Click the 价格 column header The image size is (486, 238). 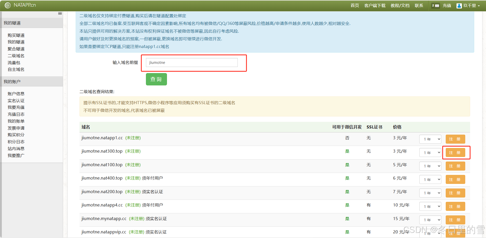coord(397,127)
